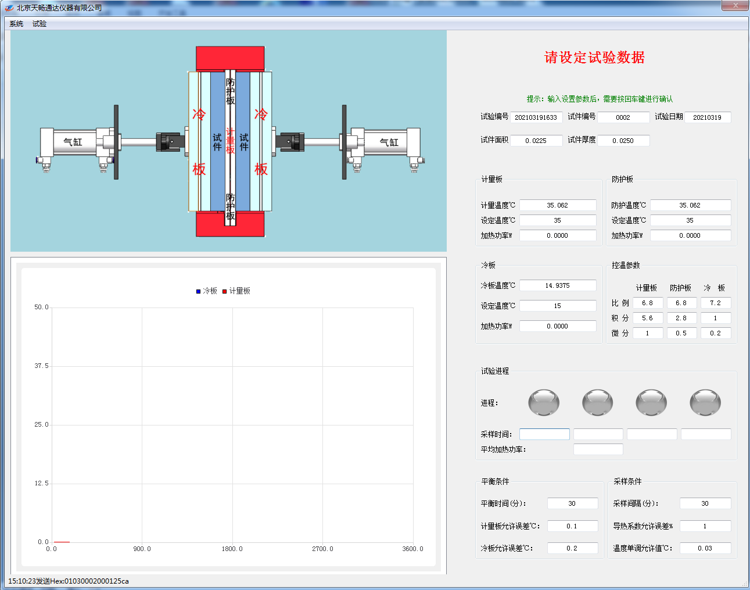Click the third progress indicator light
The width and height of the screenshot is (750, 590).
pyautogui.click(x=651, y=402)
